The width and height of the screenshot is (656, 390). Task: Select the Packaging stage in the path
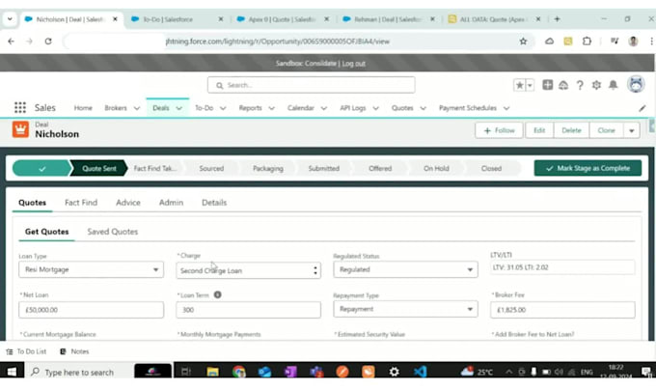click(268, 168)
